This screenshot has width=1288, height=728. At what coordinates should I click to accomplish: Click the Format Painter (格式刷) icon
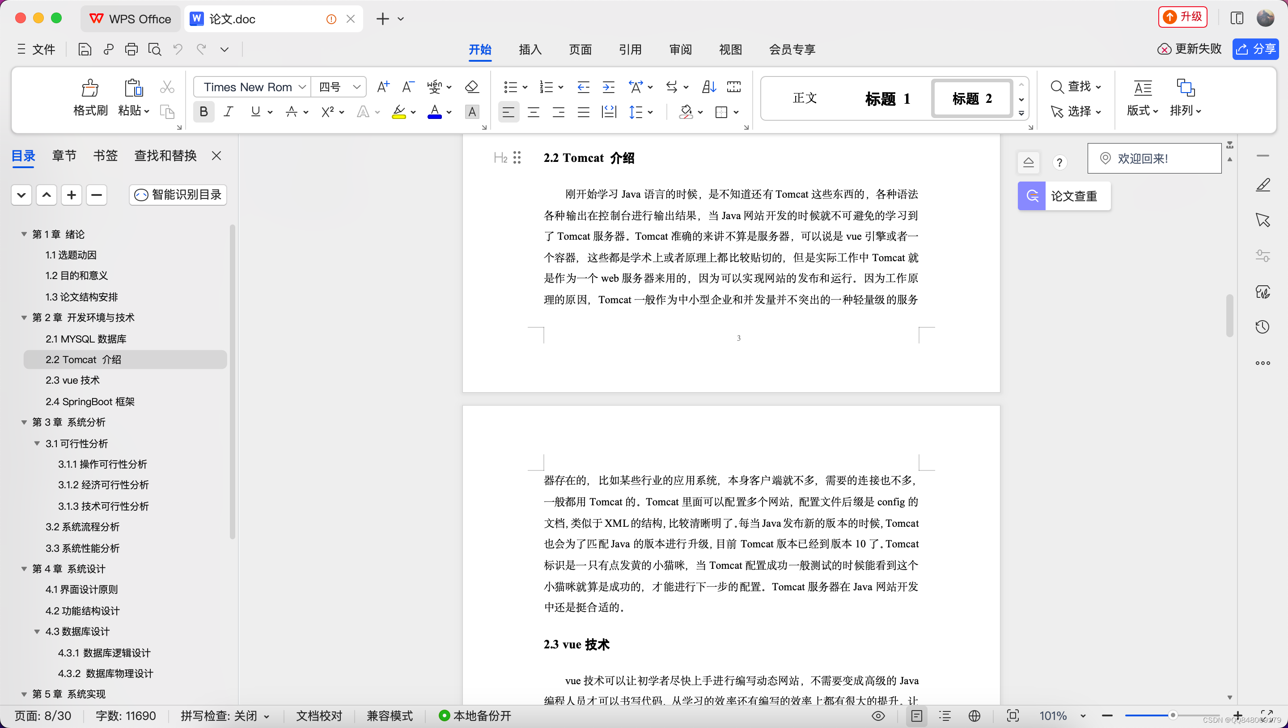[90, 89]
